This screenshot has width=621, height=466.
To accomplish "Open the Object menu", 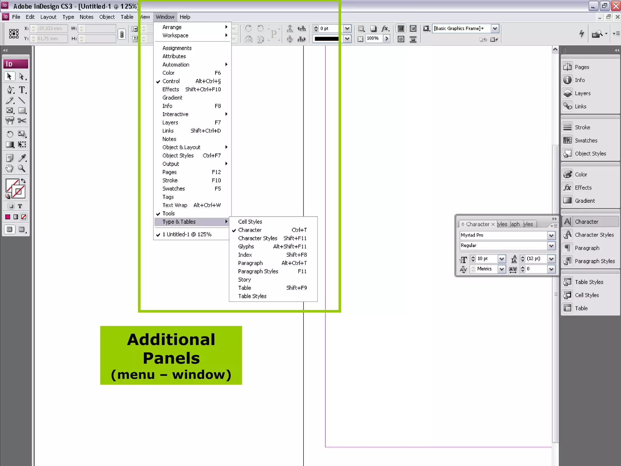I will (x=107, y=17).
